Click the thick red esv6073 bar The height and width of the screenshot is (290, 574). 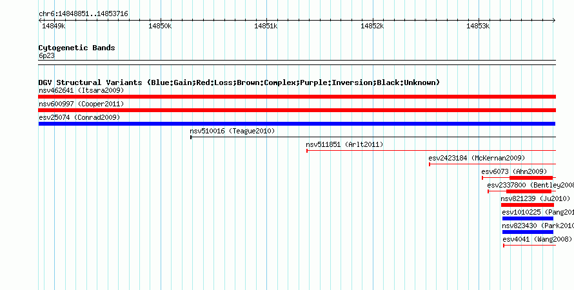(x=531, y=178)
